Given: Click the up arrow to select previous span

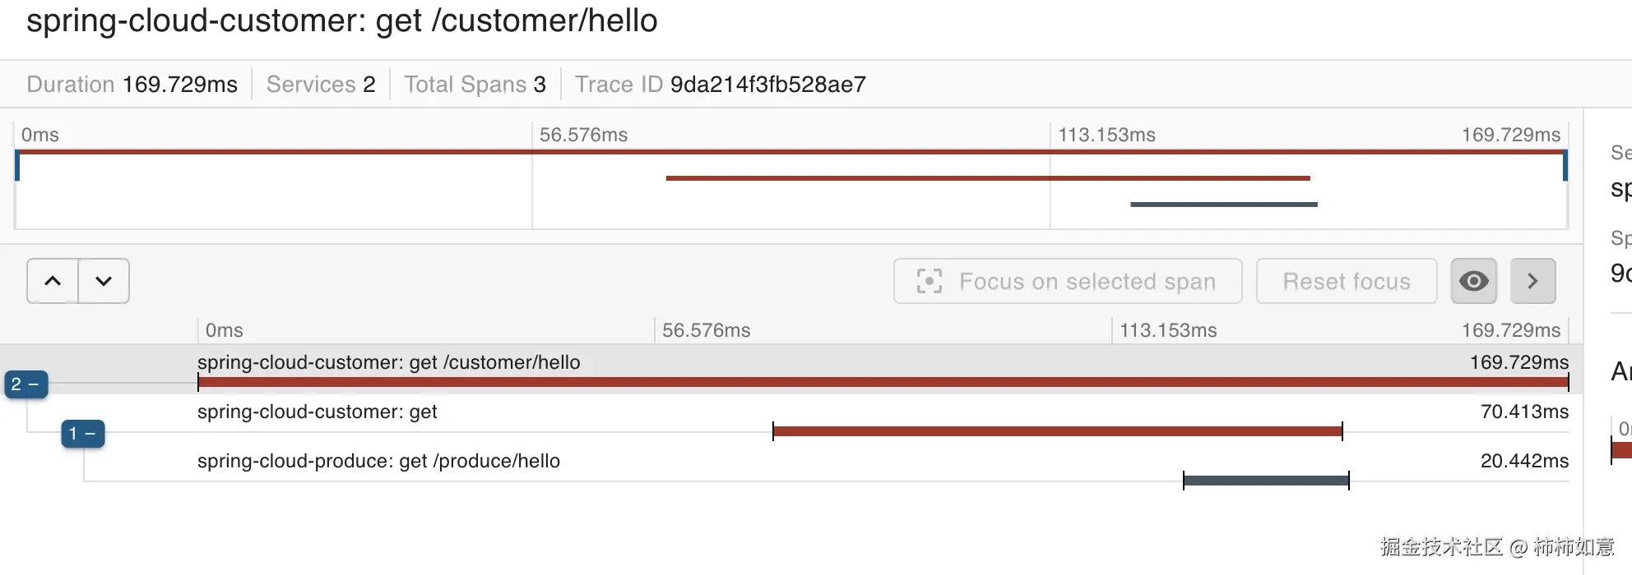Looking at the screenshot, I should [x=53, y=281].
